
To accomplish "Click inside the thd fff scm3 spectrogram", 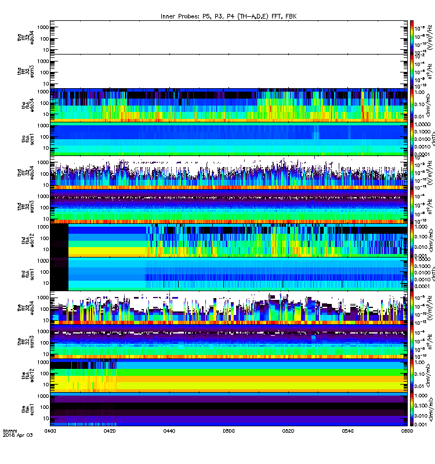I will [229, 206].
